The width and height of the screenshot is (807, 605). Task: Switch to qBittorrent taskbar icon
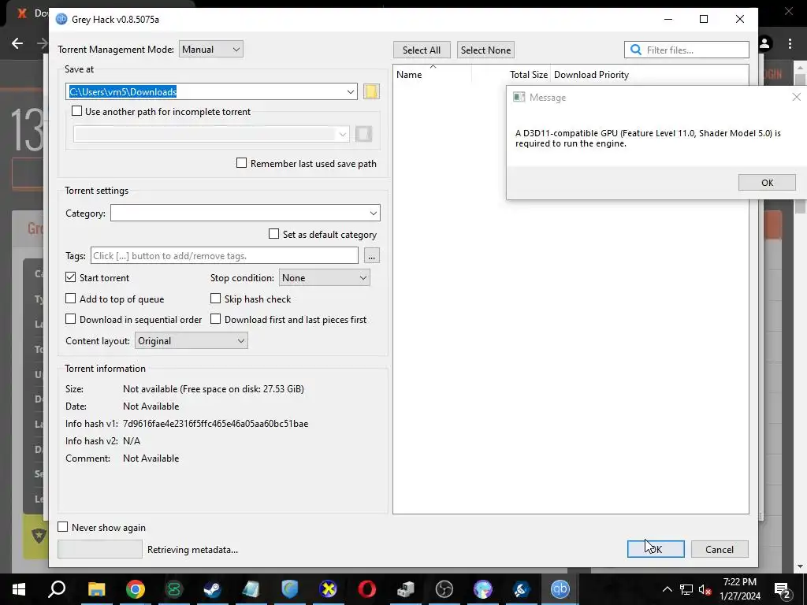[x=560, y=589]
